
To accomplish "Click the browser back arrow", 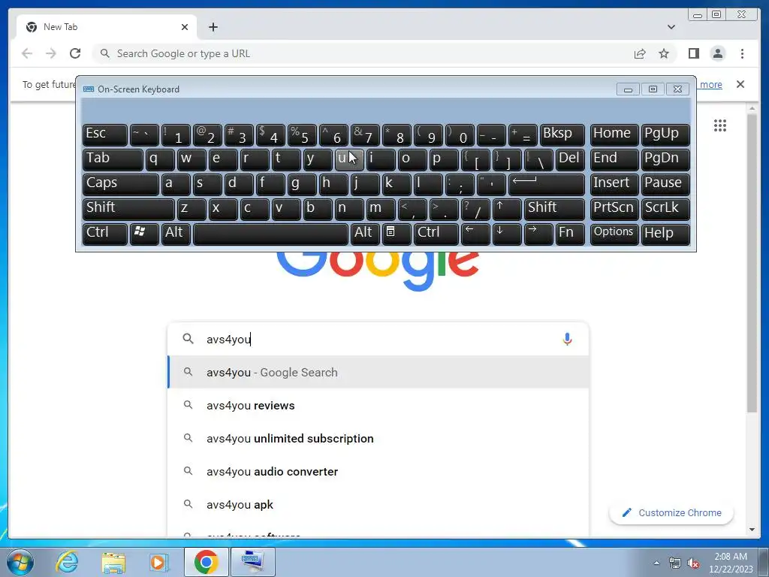I will tap(27, 53).
